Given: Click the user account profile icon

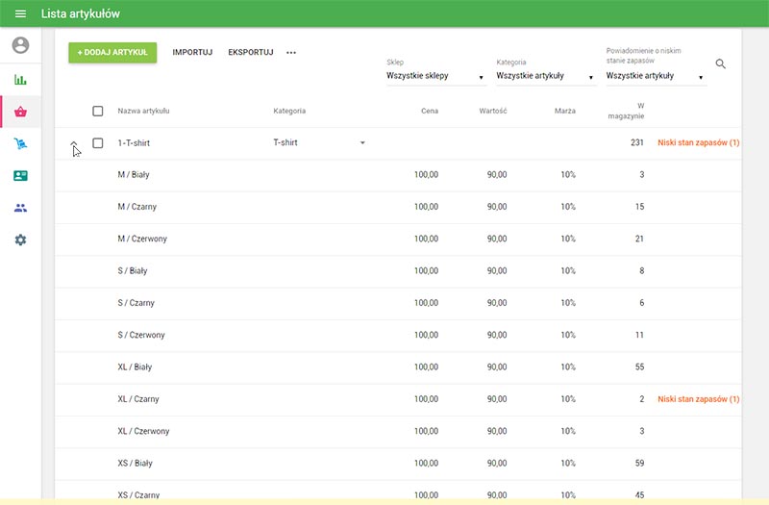Looking at the screenshot, I should tap(20, 45).
